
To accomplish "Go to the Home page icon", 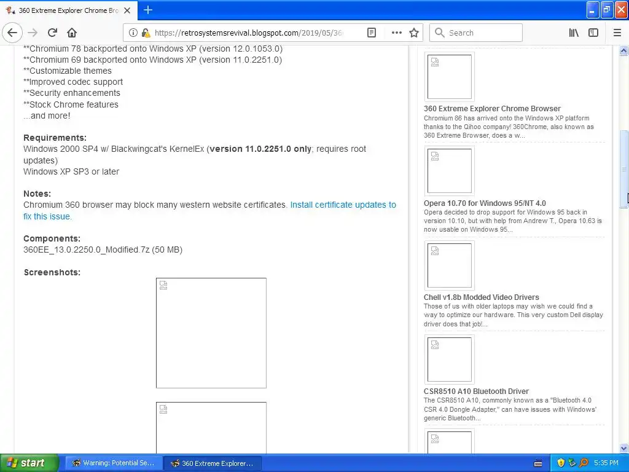I will point(72,33).
